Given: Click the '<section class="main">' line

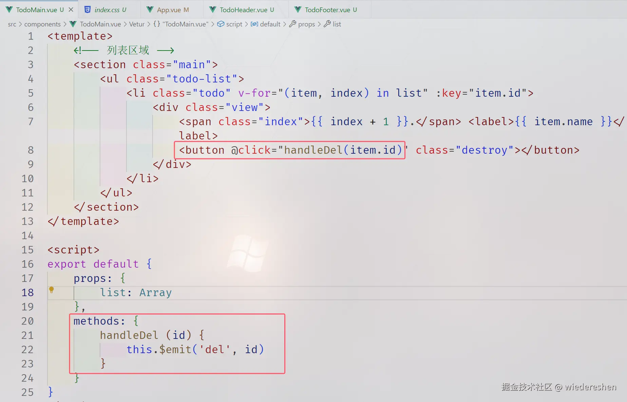Looking at the screenshot, I should click(x=146, y=64).
